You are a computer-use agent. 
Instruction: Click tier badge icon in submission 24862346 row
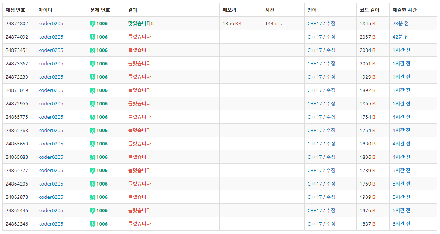tap(93, 224)
